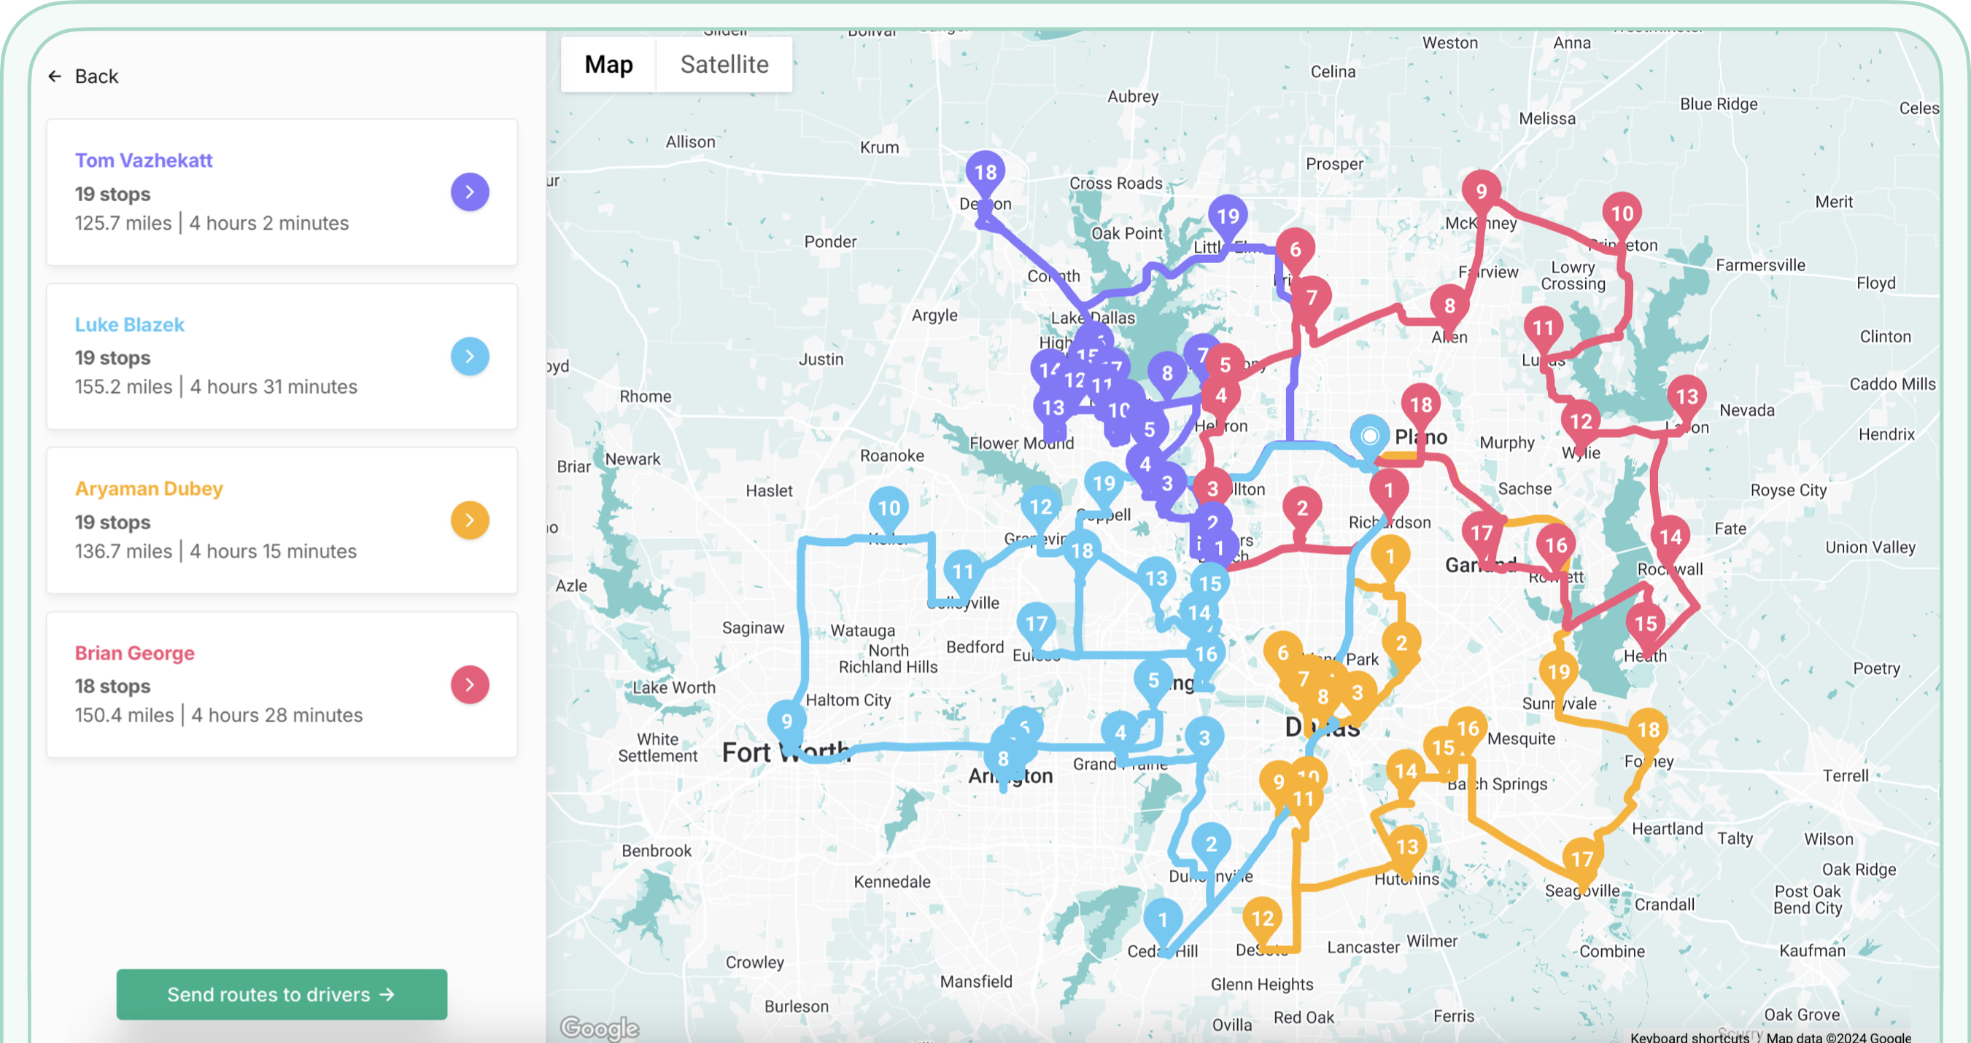Expand Tom Vazhekatt's route details
1971x1043 pixels.
(469, 192)
